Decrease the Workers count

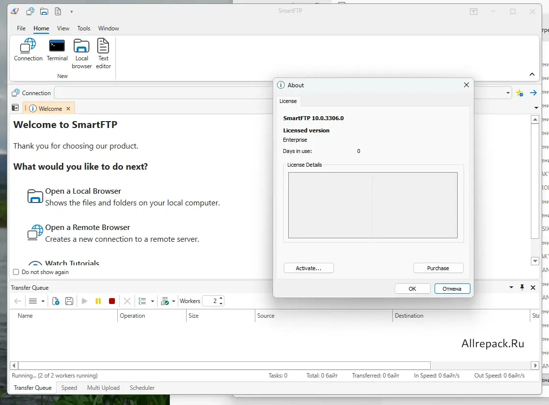click(x=220, y=303)
